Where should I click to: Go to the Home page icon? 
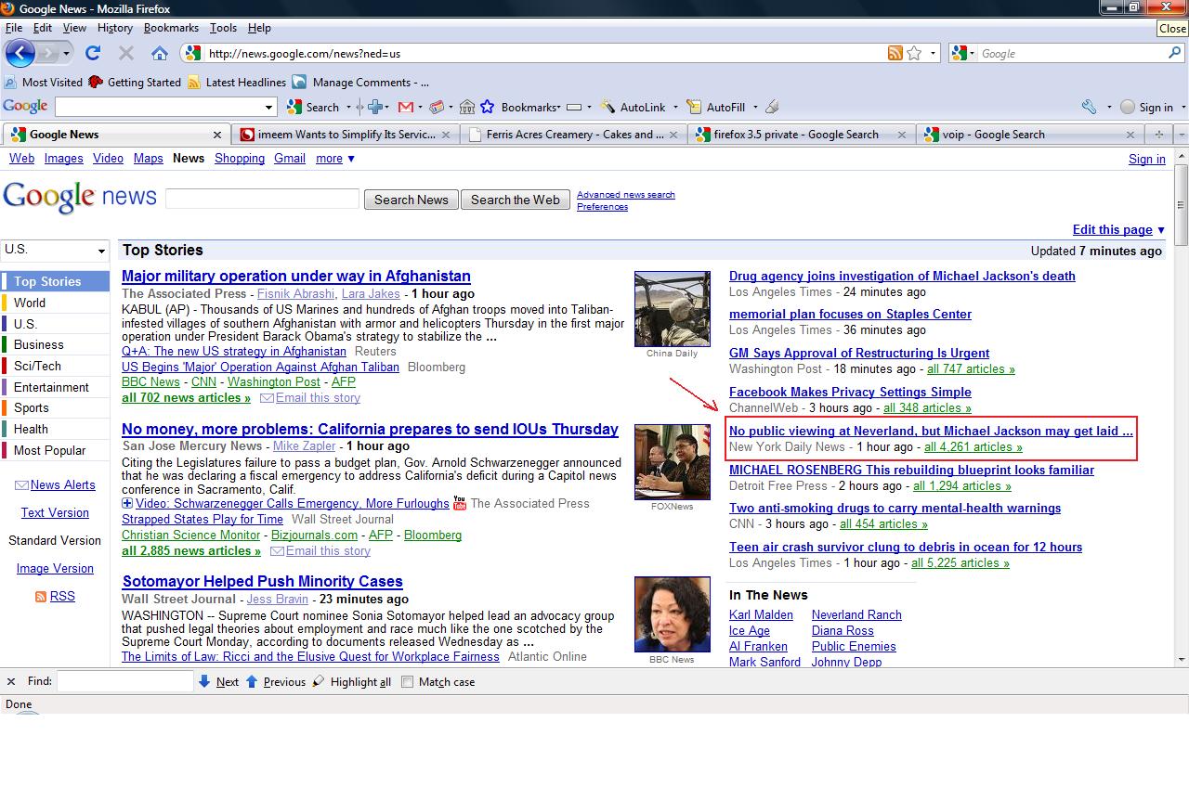point(160,53)
